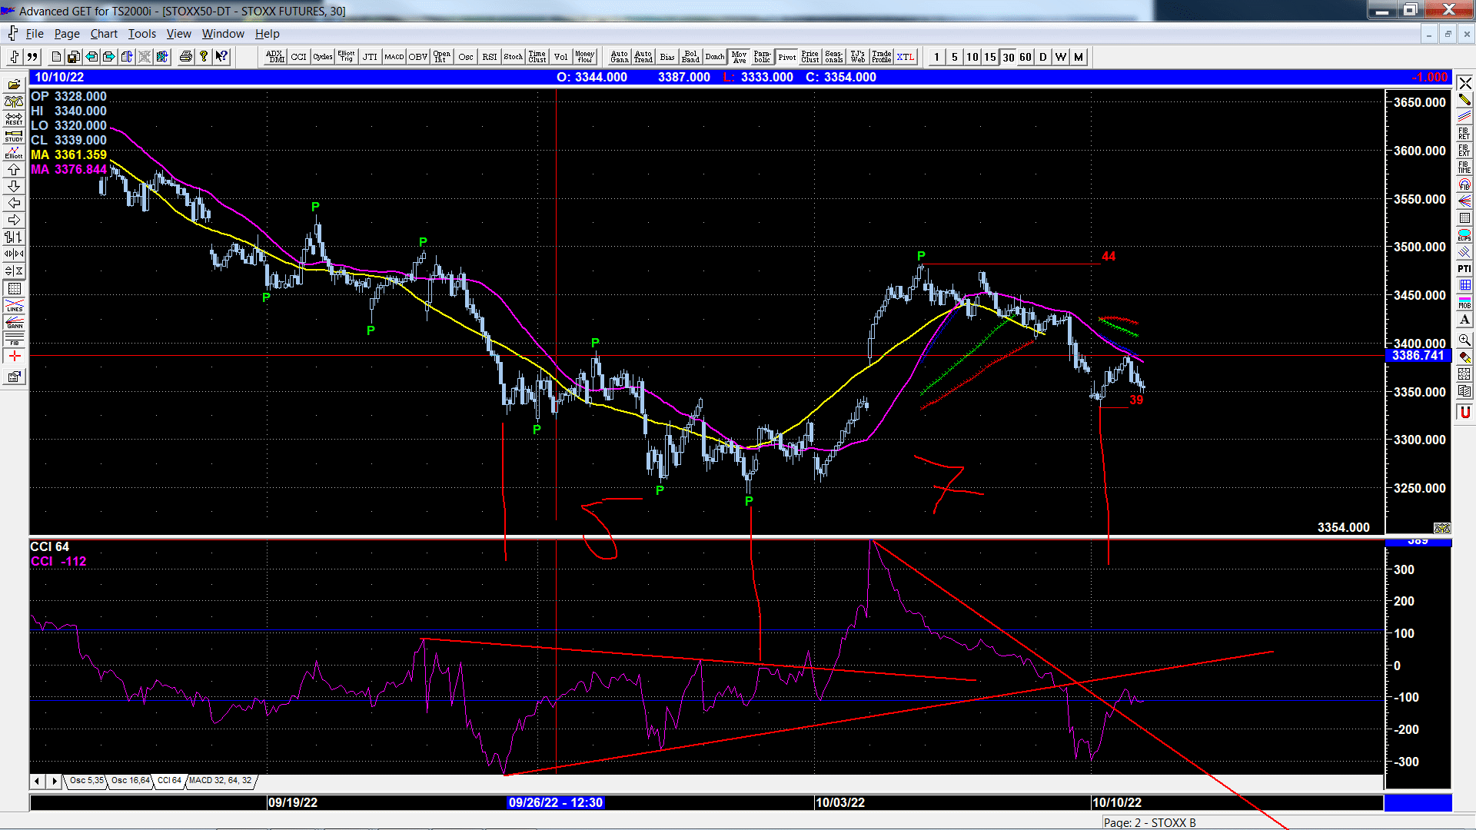The width and height of the screenshot is (1476, 830).
Task: Click the down arrow in left sidebar
Action: pyautogui.click(x=14, y=186)
